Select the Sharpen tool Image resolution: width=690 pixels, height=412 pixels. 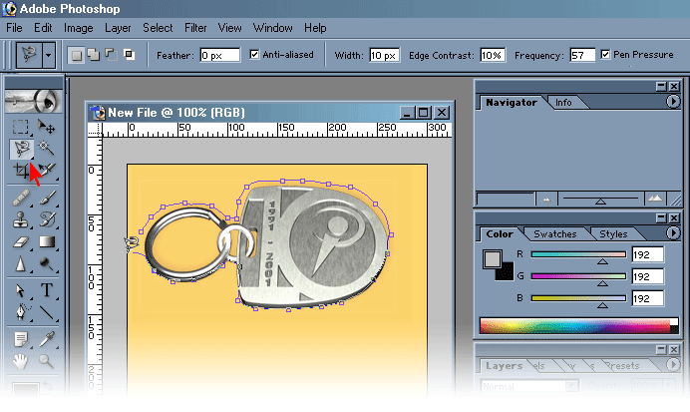click(x=20, y=264)
